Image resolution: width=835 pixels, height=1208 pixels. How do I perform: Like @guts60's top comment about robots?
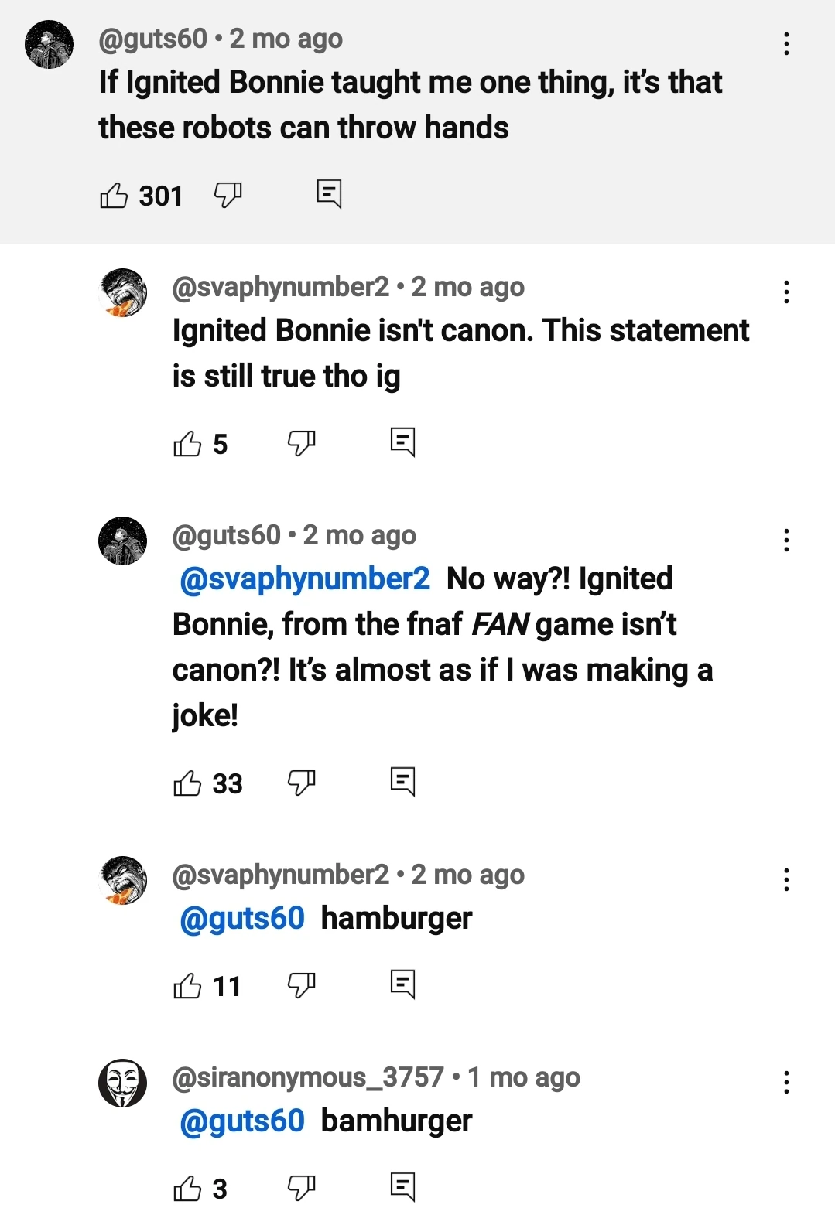[115, 196]
